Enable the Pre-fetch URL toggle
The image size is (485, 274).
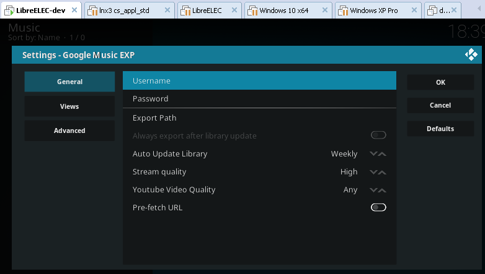[x=378, y=207]
